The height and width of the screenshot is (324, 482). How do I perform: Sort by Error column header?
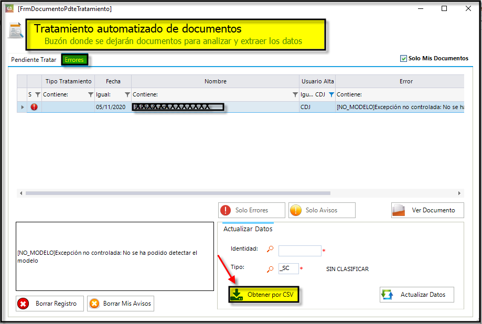400,81
